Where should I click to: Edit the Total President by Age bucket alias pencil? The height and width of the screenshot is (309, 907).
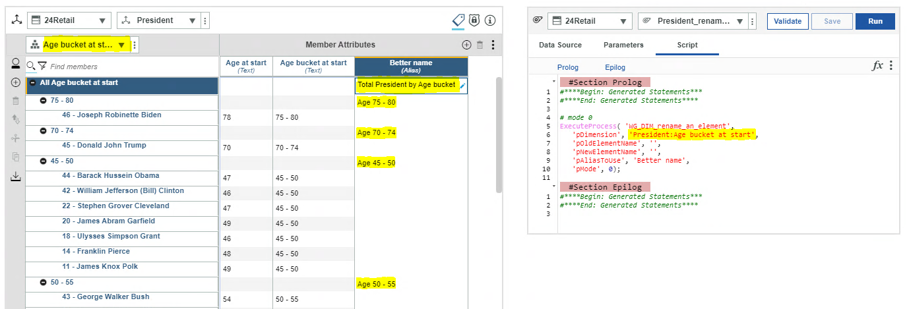pos(462,86)
